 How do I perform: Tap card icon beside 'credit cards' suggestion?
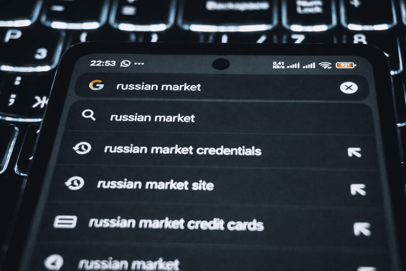pos(65,222)
